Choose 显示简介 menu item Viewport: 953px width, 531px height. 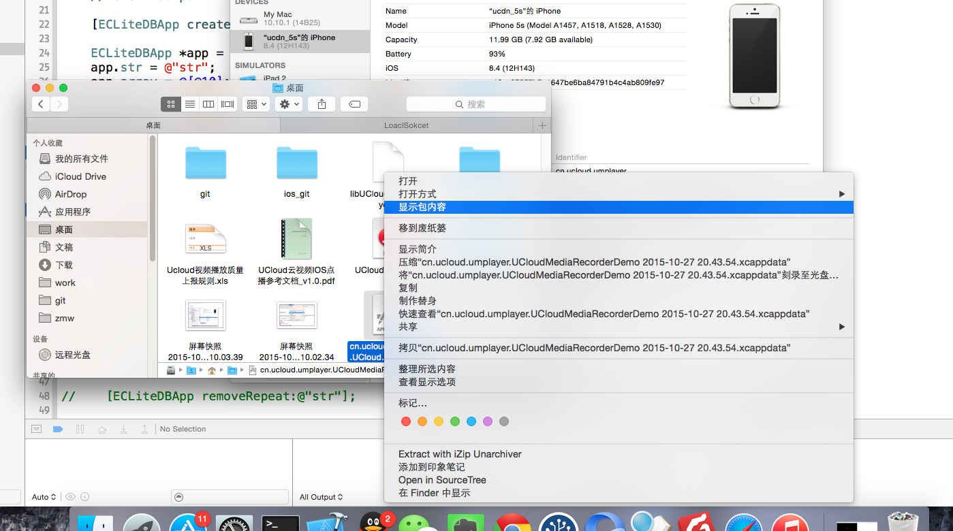[x=418, y=249]
